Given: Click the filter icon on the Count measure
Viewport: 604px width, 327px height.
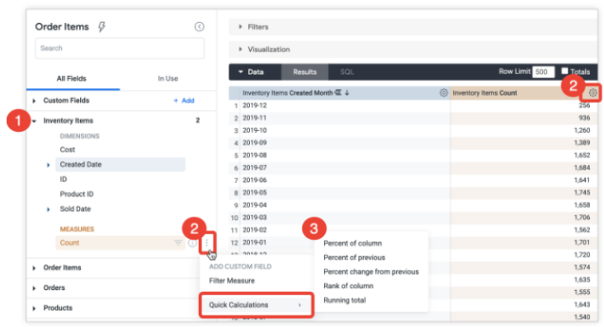Looking at the screenshot, I should [x=178, y=243].
